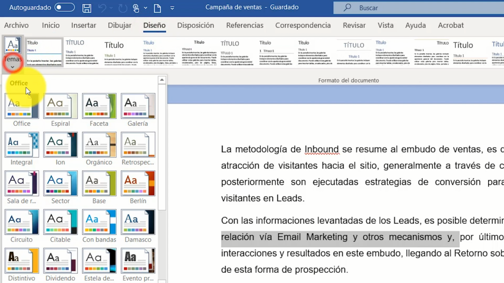The height and width of the screenshot is (283, 504).
Task: Switch to the Vista tab
Action: tap(385, 26)
